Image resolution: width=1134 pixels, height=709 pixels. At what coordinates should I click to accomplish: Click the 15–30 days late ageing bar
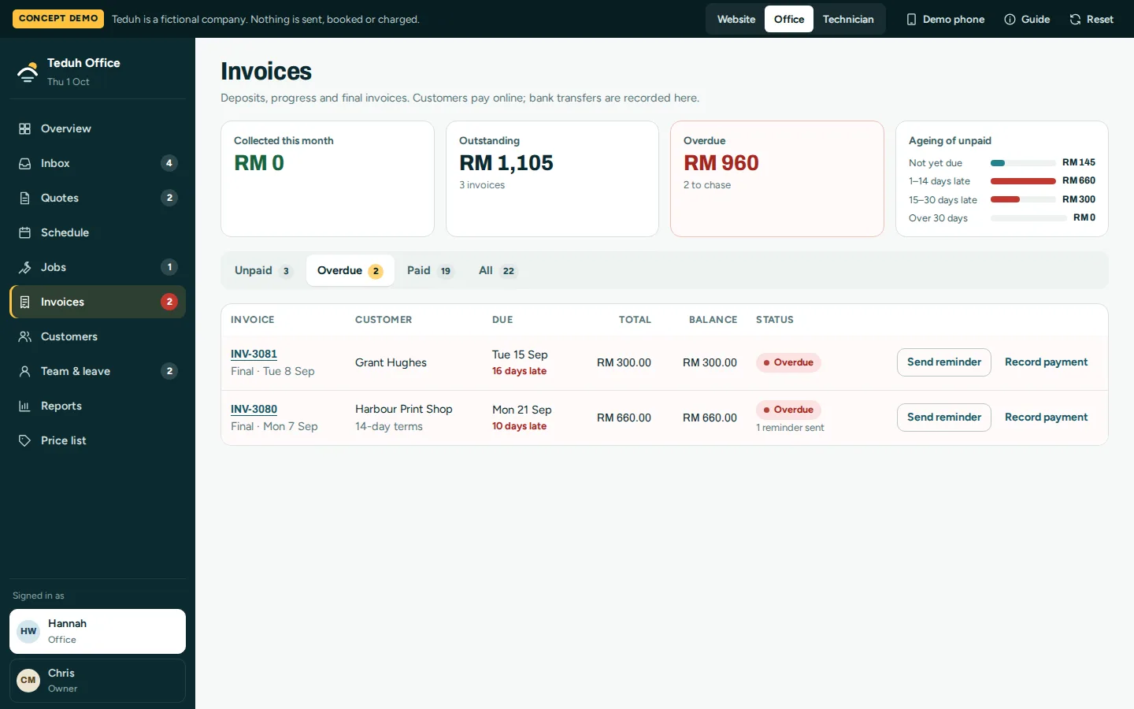[x=1023, y=199]
